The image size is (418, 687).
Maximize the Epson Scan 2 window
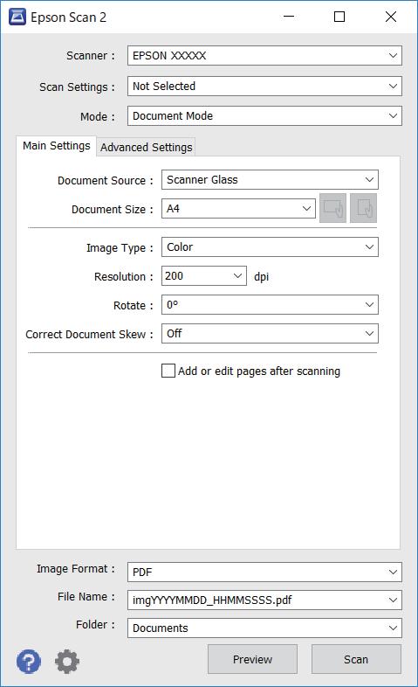coord(339,17)
